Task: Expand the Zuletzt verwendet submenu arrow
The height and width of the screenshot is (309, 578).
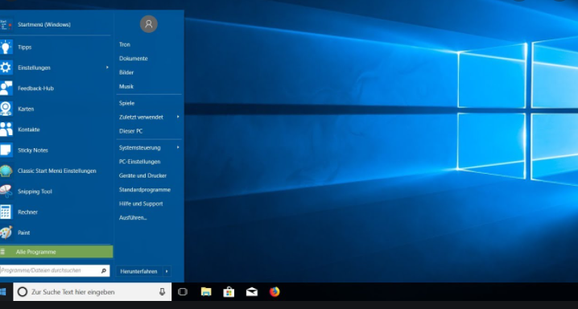Action: 178,117
